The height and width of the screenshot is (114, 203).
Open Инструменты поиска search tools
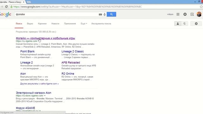click(101, 24)
